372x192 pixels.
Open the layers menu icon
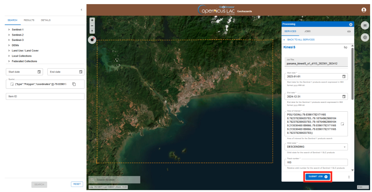[365, 26]
